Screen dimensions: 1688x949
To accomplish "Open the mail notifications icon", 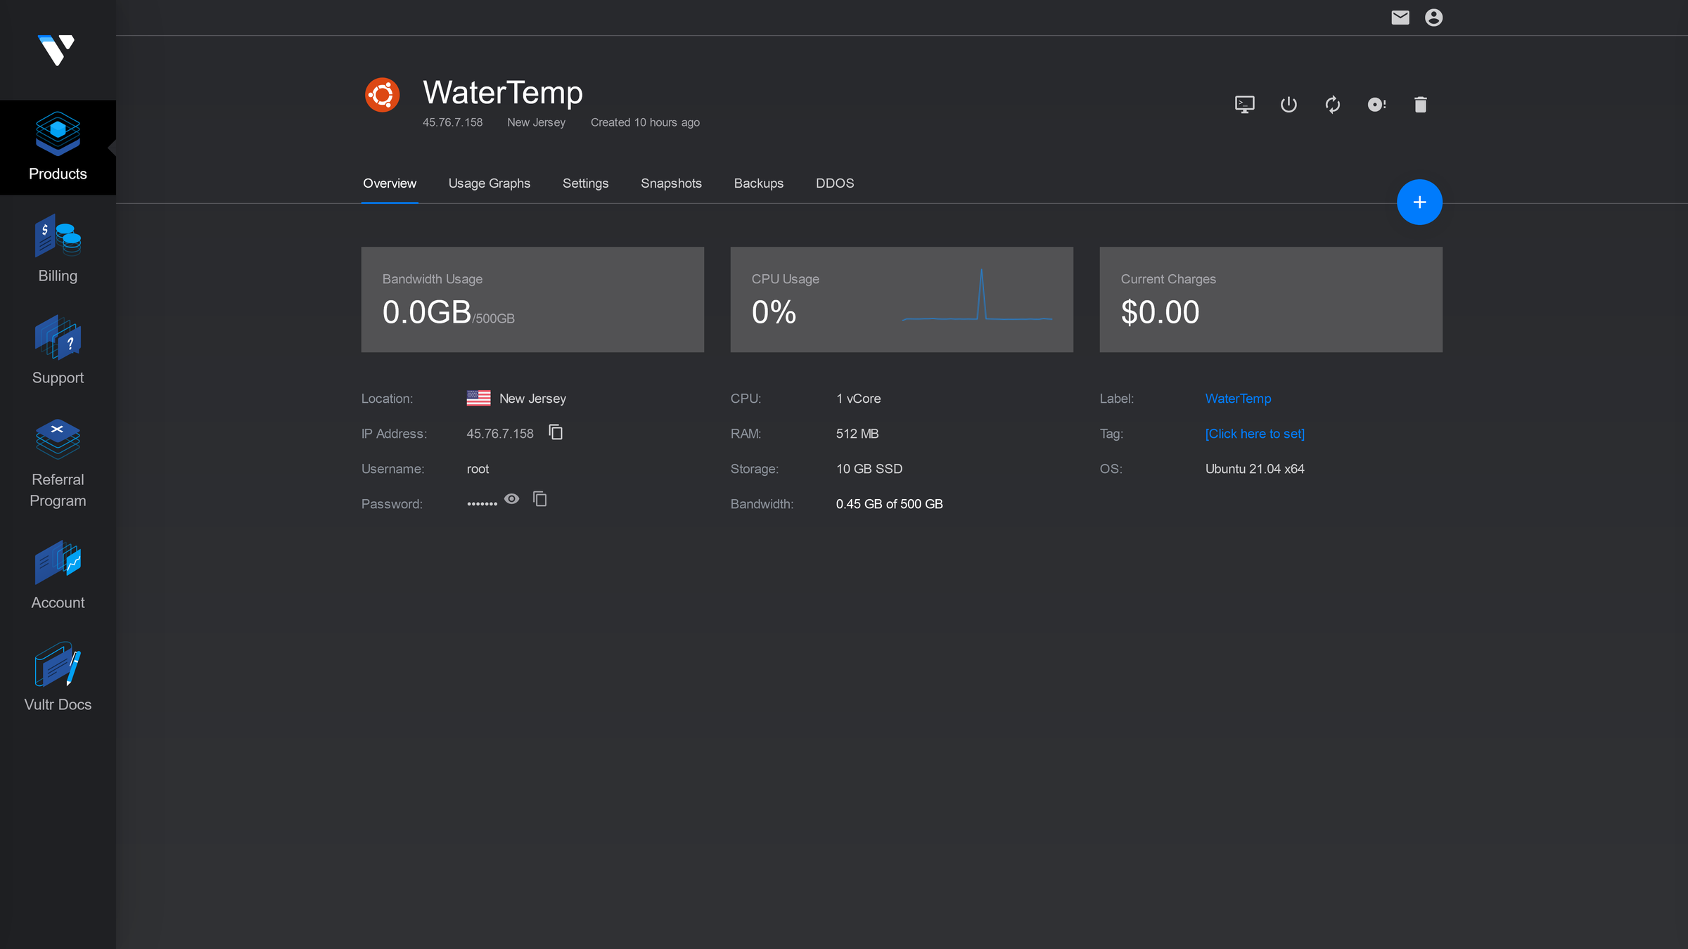I will click(x=1400, y=18).
